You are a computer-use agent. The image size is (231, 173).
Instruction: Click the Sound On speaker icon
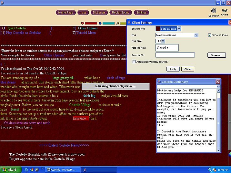(214, 11)
